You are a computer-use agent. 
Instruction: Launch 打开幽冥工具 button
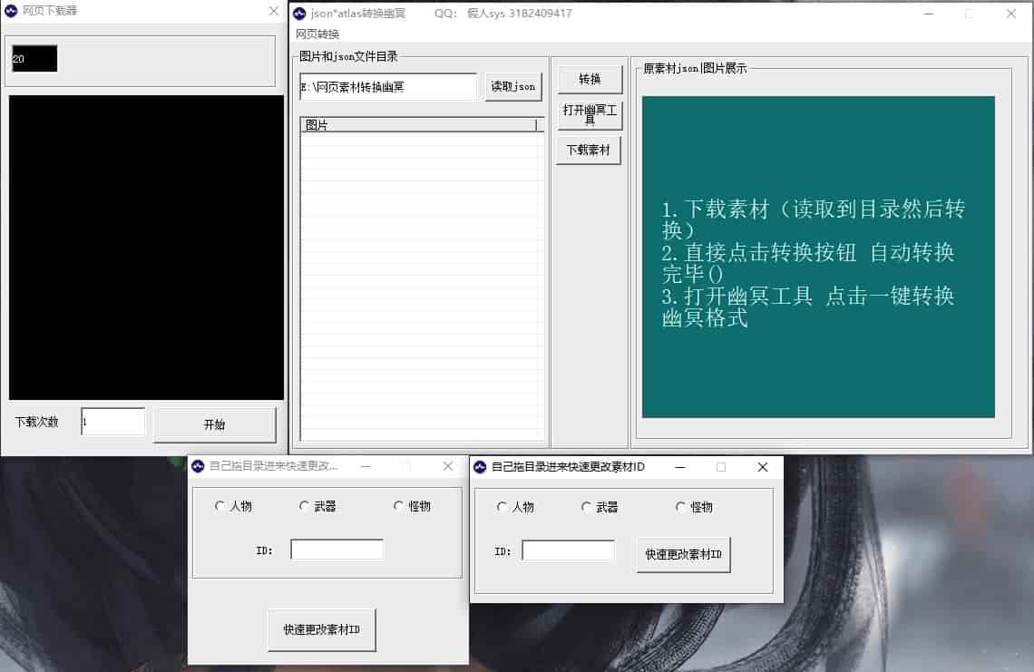pyautogui.click(x=590, y=115)
